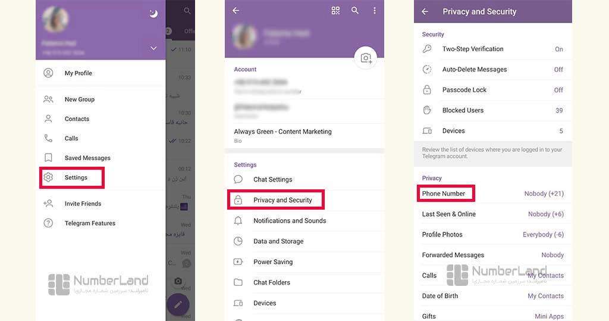Click the Calls phone icon

[48, 138]
